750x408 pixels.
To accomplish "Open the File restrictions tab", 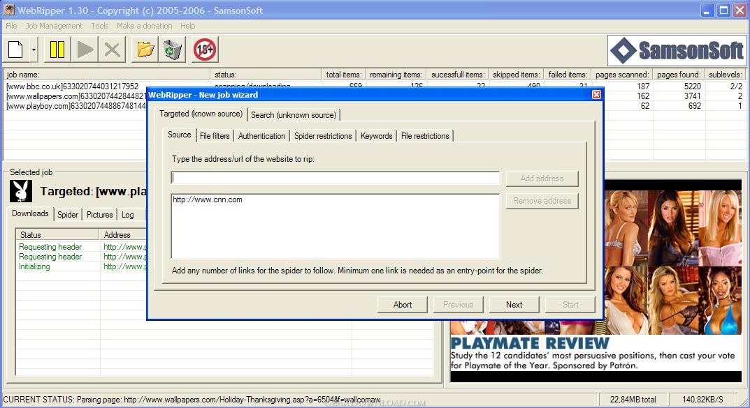I will (425, 136).
